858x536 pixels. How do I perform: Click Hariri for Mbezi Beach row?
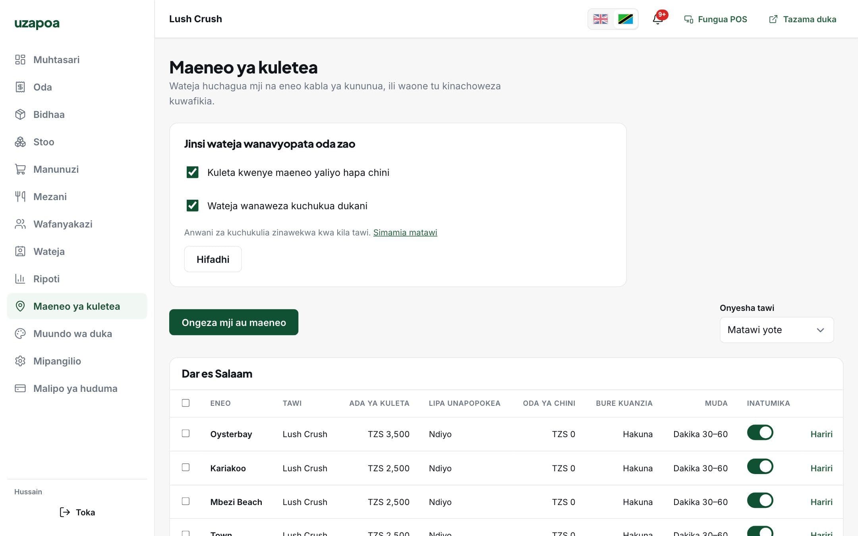[x=821, y=502]
